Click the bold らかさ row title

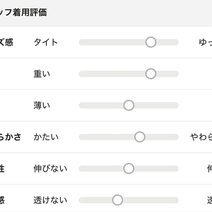pos(10,137)
